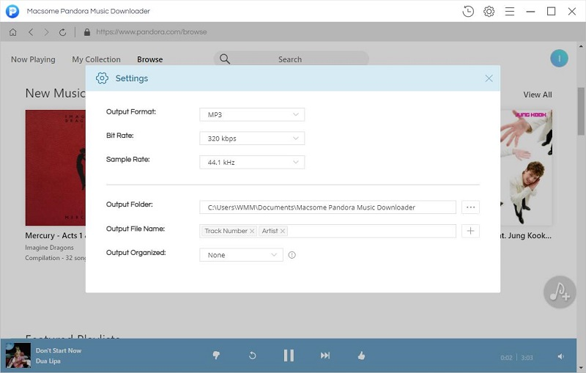Click empty area of Output File Name field
The width and height of the screenshot is (586, 373).
372,231
